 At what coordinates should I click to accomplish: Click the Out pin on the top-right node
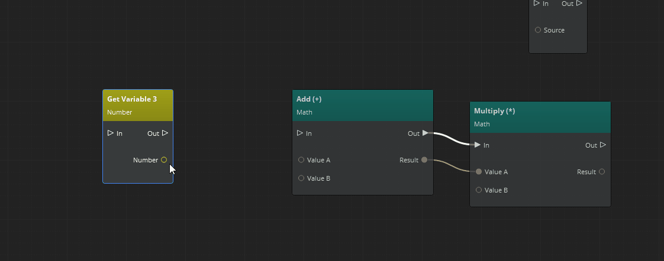(x=579, y=4)
